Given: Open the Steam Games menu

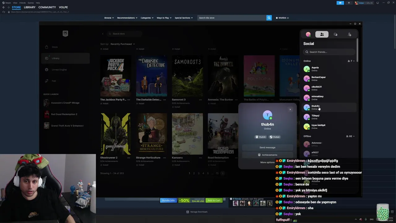Looking at the screenshot, I should pos(31,3).
